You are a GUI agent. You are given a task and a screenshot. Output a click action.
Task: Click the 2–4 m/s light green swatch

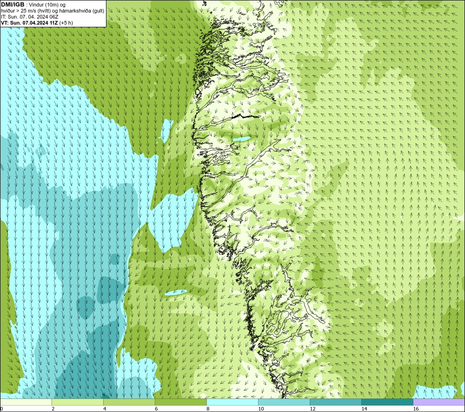coord(77,402)
